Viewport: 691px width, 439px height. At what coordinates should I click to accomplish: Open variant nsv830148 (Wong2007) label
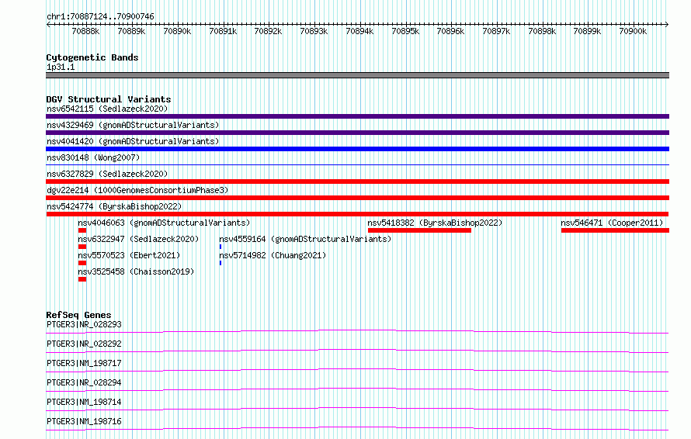(93, 157)
